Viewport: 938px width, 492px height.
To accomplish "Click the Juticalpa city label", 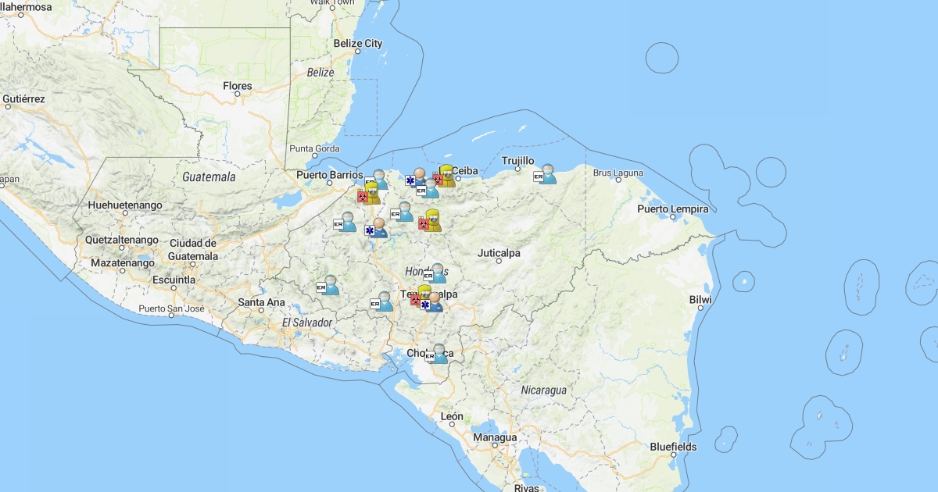I will (x=499, y=253).
